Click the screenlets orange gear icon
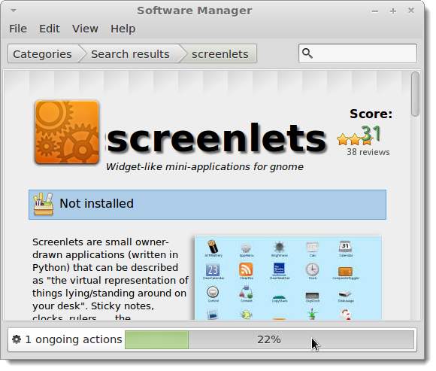The height and width of the screenshot is (371, 436). 67,132
